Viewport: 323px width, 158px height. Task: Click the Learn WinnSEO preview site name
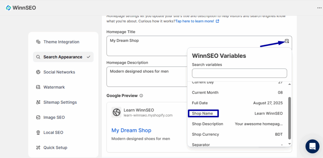[139, 110]
